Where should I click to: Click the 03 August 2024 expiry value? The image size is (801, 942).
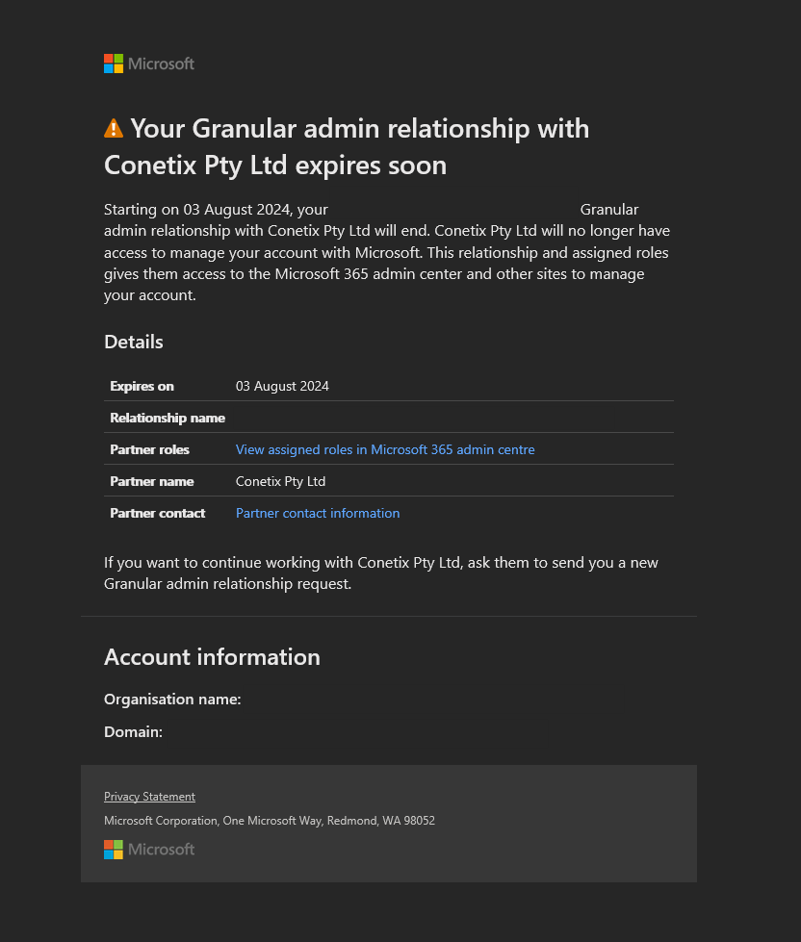pyautogui.click(x=282, y=386)
